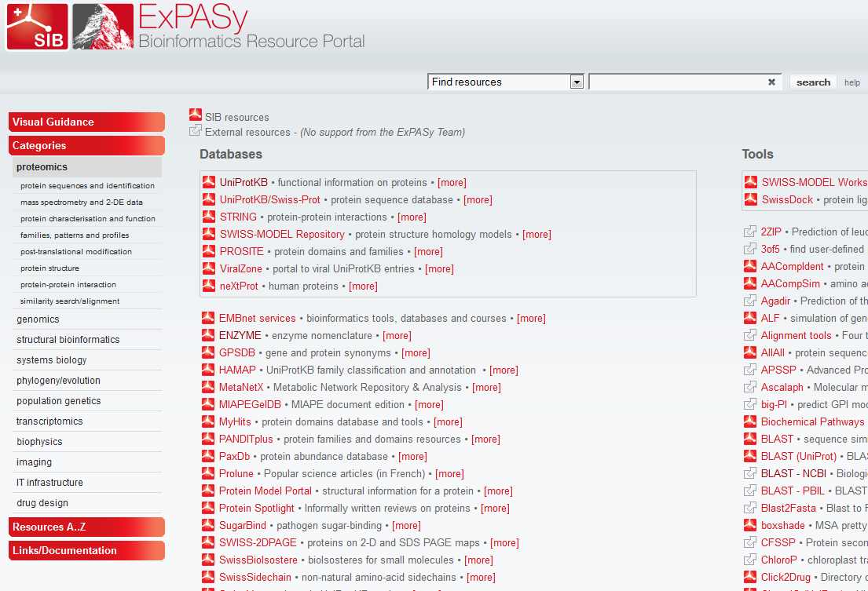Open the post-translational modification subcategory
868x591 pixels.
76,252
